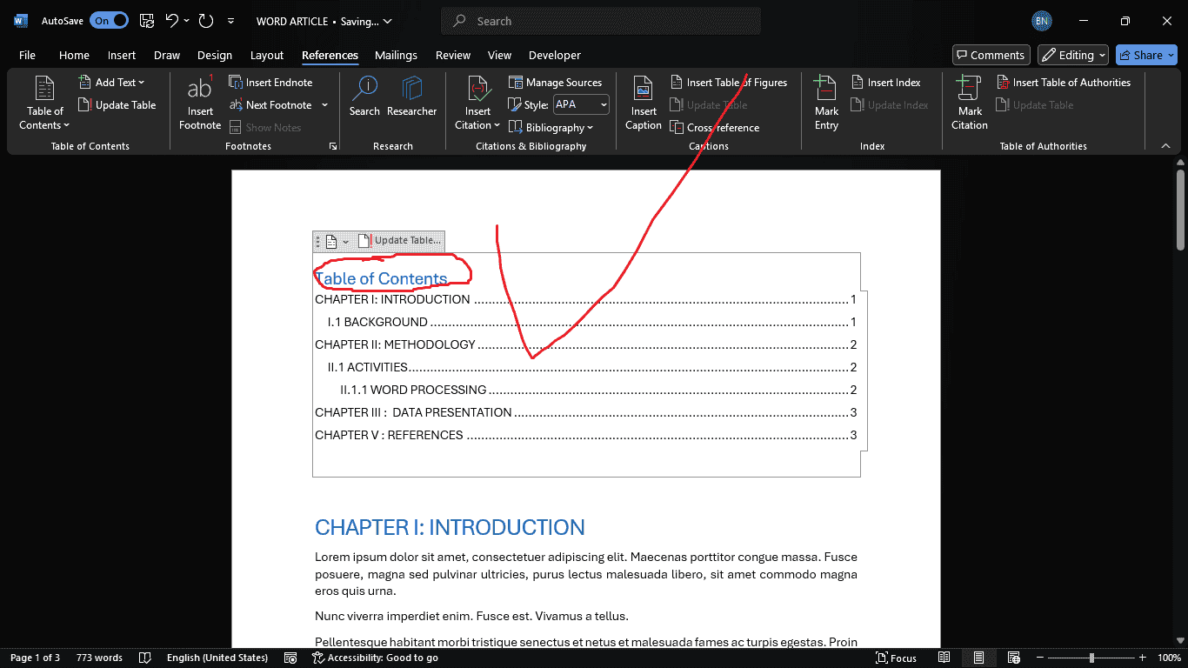Open the Mailings ribbon tab
The image size is (1188, 668).
pyautogui.click(x=396, y=55)
